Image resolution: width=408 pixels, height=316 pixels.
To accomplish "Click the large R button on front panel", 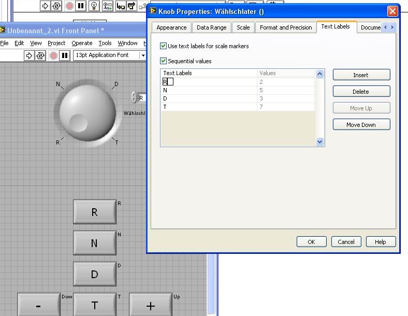I will point(95,212).
